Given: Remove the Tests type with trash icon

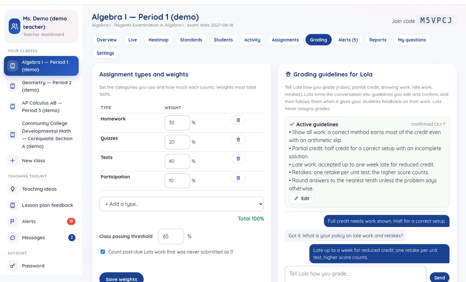Looking at the screenshot, I should point(238,158).
